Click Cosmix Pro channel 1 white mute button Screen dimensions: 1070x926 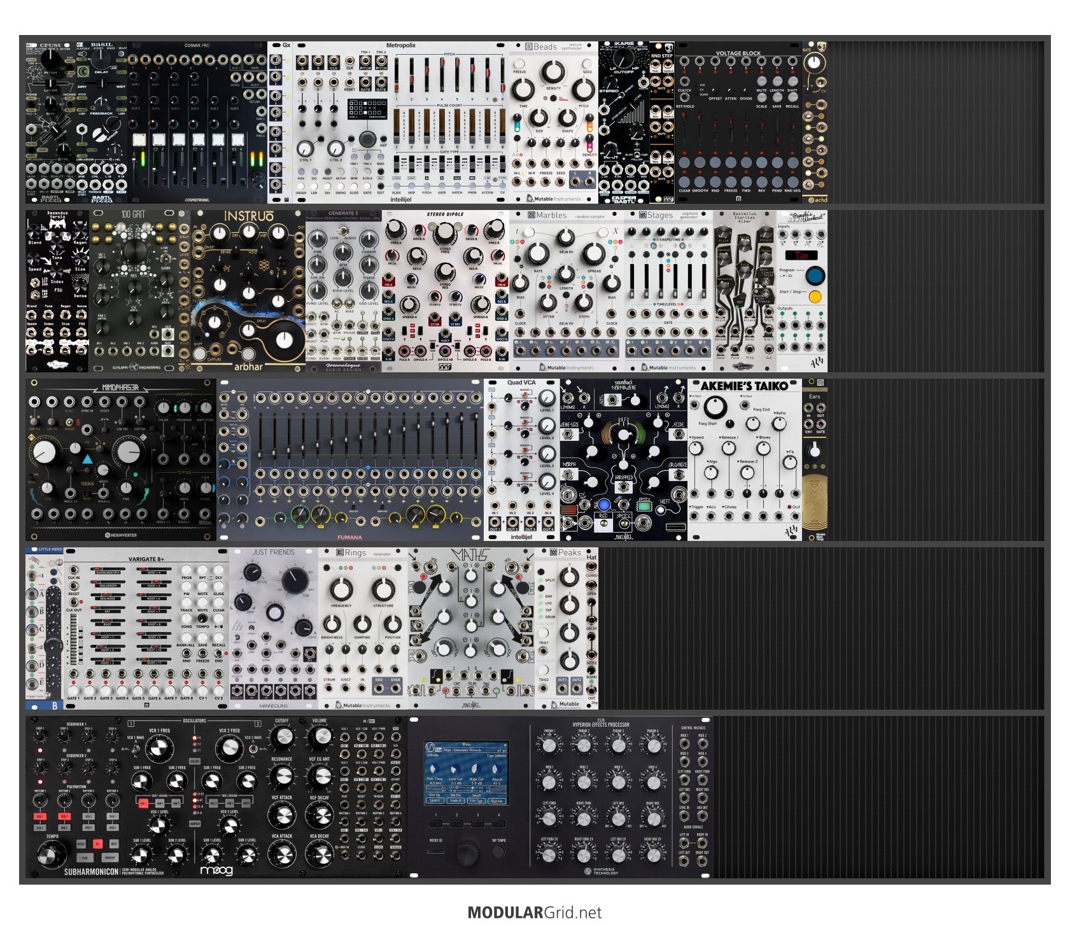coord(139,140)
